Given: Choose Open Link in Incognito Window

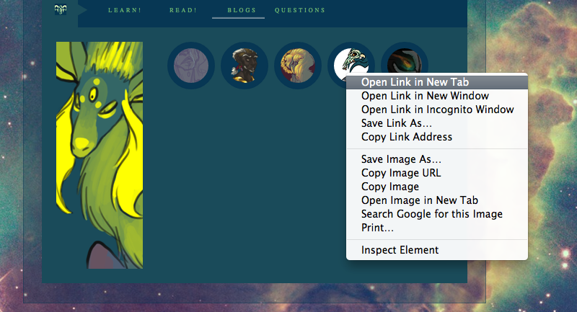Looking at the screenshot, I should tap(437, 110).
